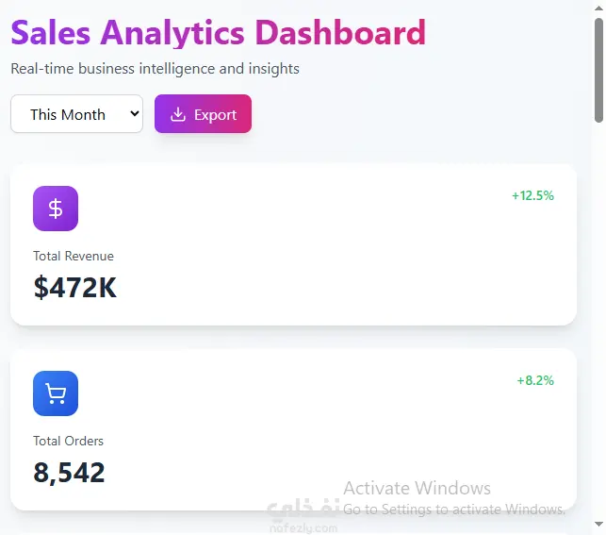Click the vertical scrollbar thumb
This screenshot has width=606, height=535.
tap(598, 71)
